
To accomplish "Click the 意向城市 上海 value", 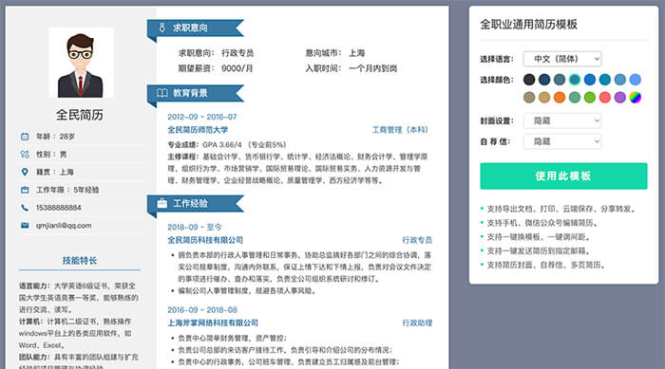I will click(x=356, y=53).
